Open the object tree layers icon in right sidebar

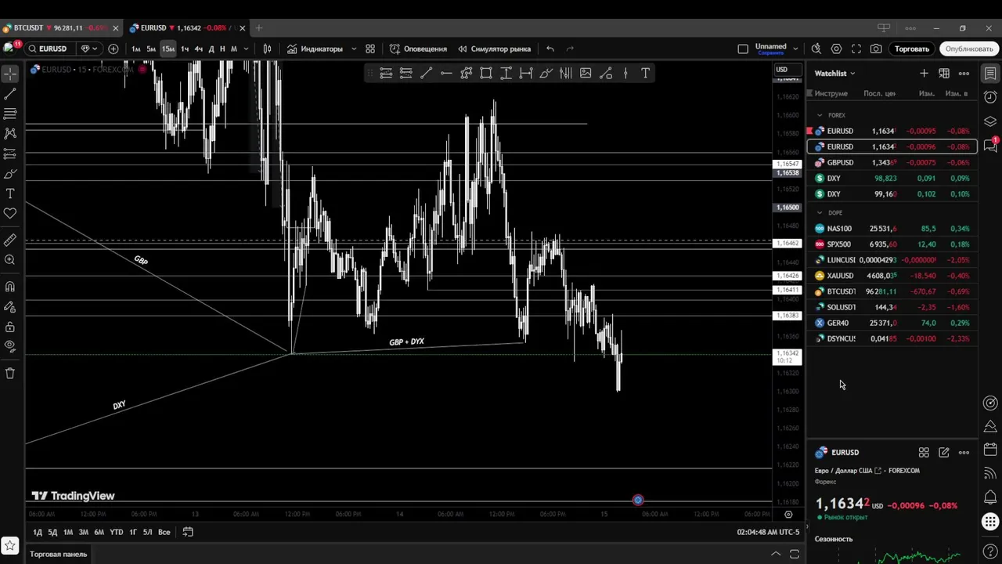(990, 121)
